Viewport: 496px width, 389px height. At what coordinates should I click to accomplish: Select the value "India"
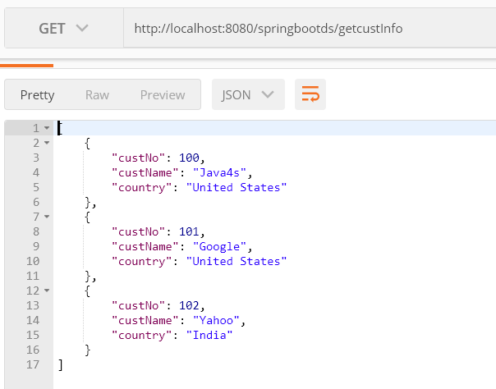coord(209,335)
